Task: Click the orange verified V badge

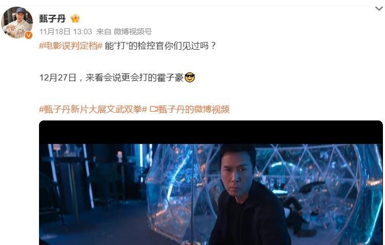Action: (x=28, y=35)
